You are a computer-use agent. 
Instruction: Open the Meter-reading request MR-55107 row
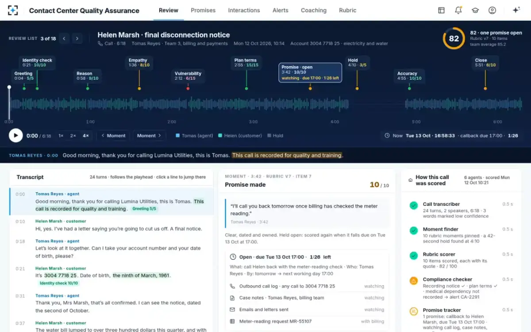307,321
